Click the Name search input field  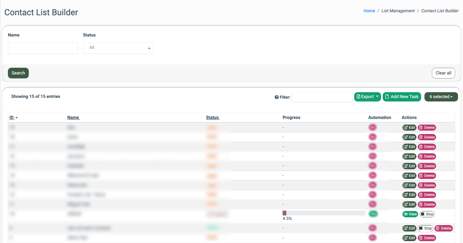click(43, 48)
